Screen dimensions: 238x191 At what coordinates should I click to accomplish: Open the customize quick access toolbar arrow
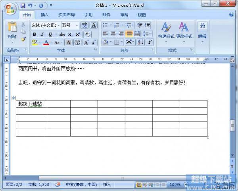click(x=51, y=6)
